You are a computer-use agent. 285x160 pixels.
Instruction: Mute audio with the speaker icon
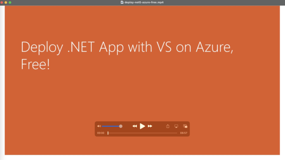[99, 126]
